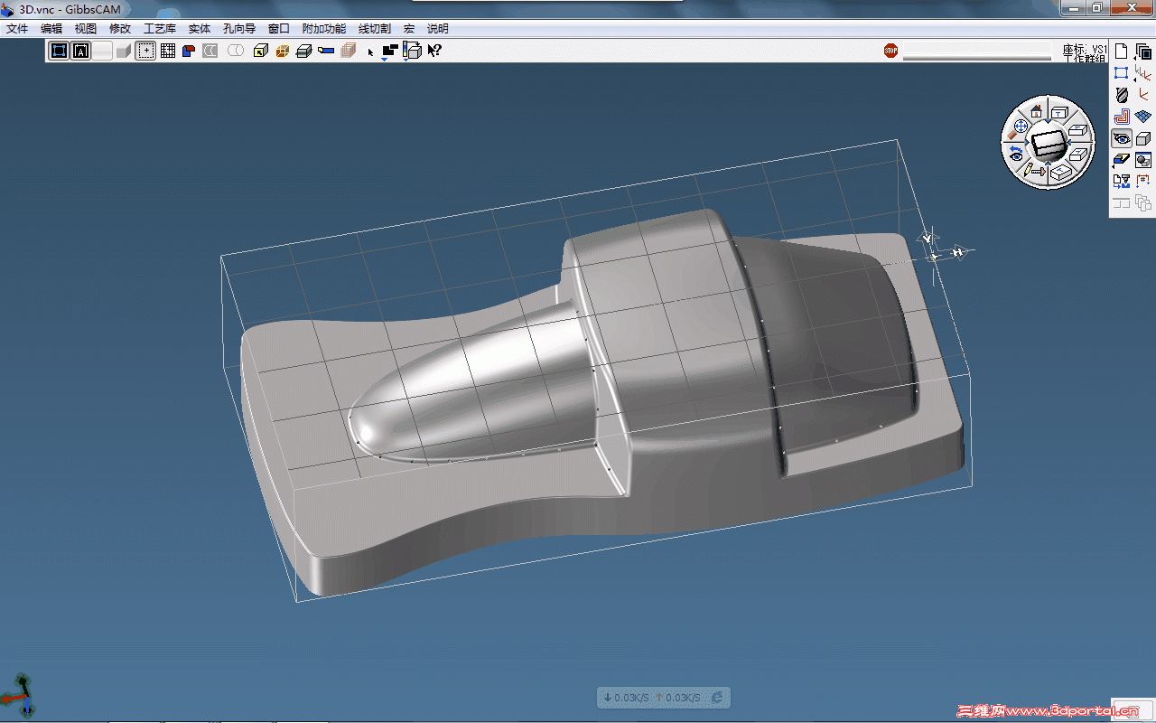Toggle the dotted grid display icon
Viewport: 1156px width, 723px height.
coord(168,51)
